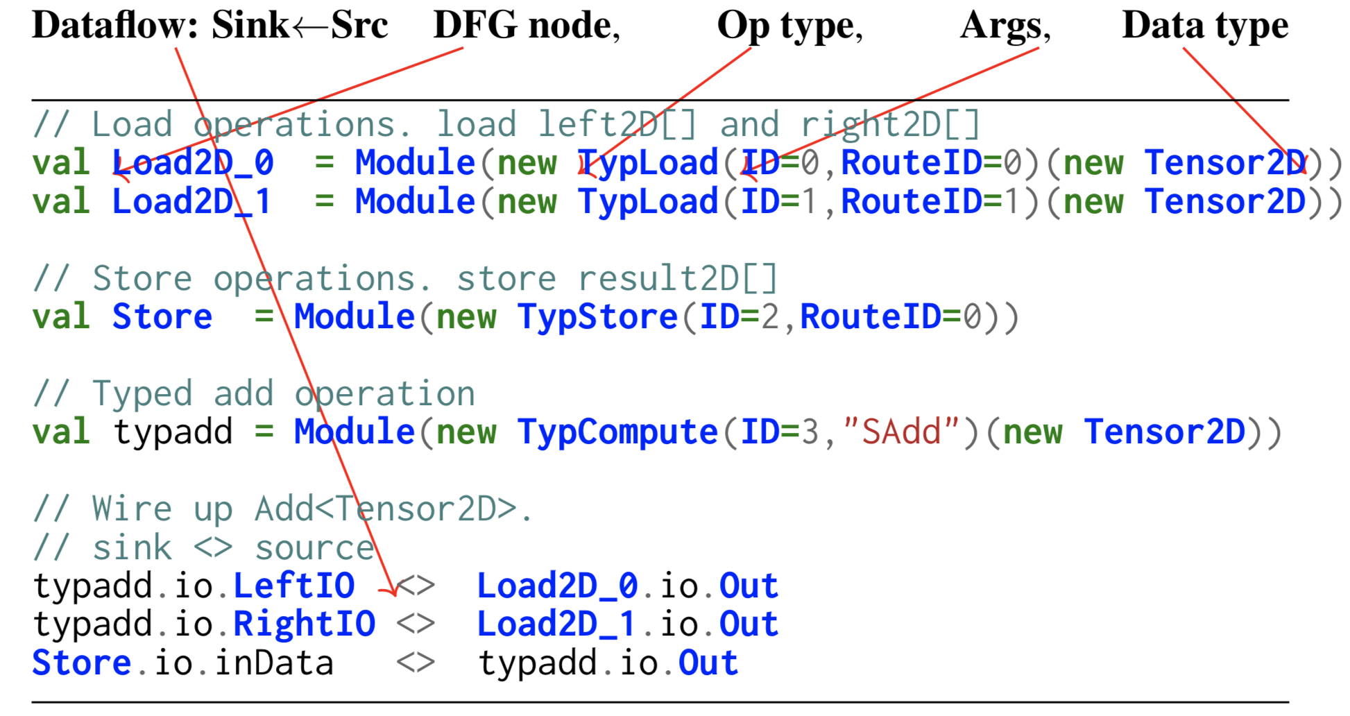Image resolution: width=1350 pixels, height=716 pixels.
Task: Click TypLoad on the Load2D_1 line
Action: point(649,203)
